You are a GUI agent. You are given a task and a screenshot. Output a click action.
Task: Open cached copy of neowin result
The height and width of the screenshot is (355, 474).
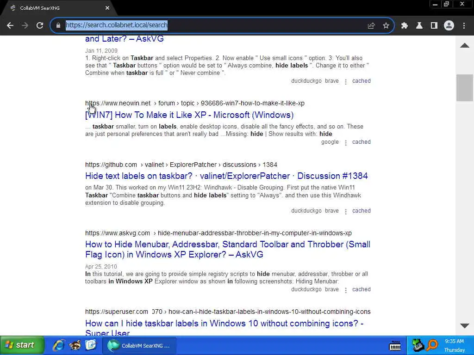coord(361,142)
